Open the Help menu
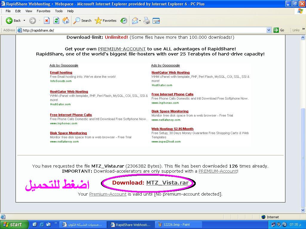This screenshot has height=229, width=306. tap(70, 11)
